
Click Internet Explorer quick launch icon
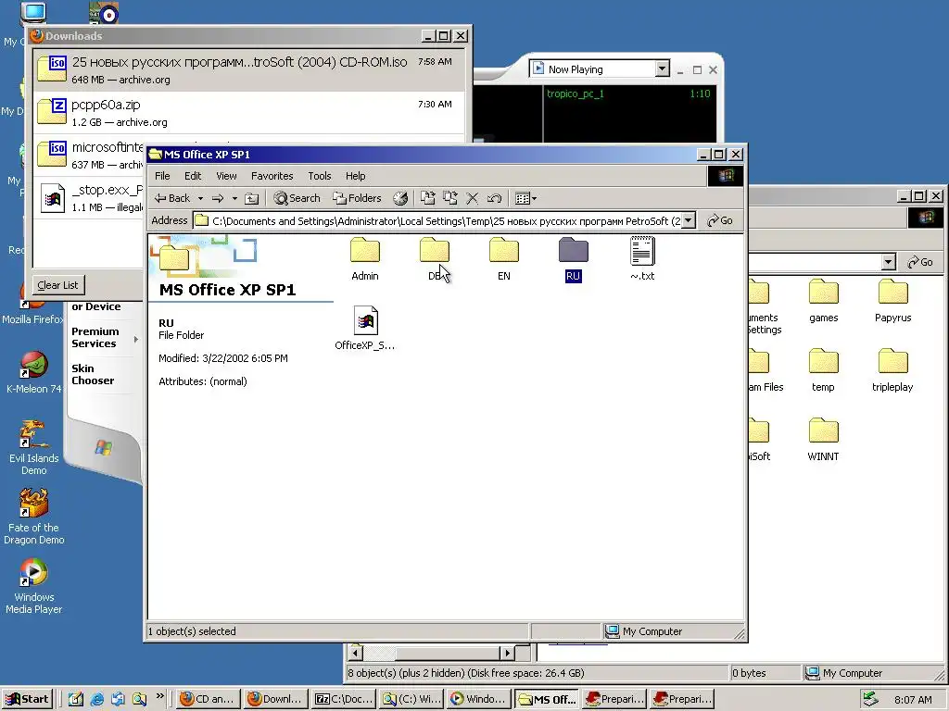[96, 699]
